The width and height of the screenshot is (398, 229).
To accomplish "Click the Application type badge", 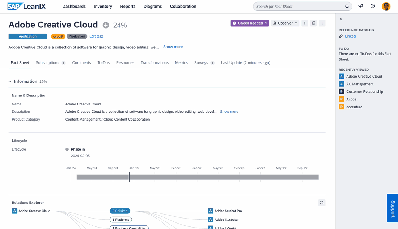I will [27, 36].
